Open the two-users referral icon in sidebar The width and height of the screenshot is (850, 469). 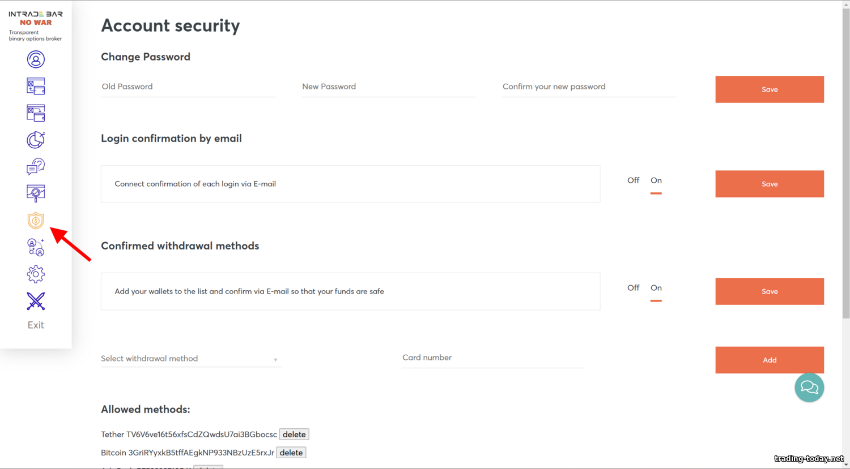pos(36,247)
